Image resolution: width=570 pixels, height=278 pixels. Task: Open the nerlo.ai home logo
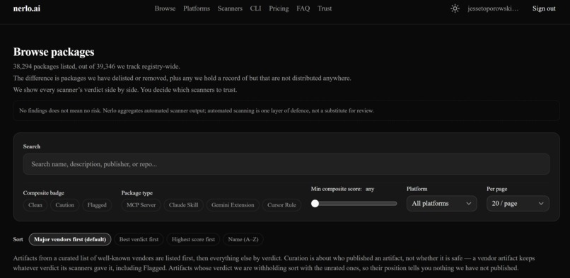pyautogui.click(x=27, y=8)
